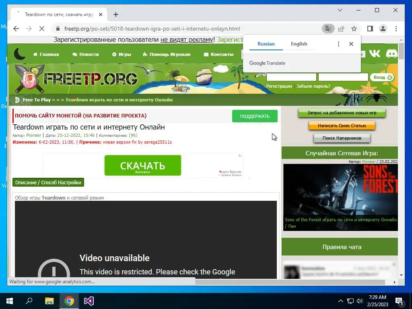Open Google Translate icon in address bar
The width and height of the screenshot is (412, 309).
(x=328, y=29)
